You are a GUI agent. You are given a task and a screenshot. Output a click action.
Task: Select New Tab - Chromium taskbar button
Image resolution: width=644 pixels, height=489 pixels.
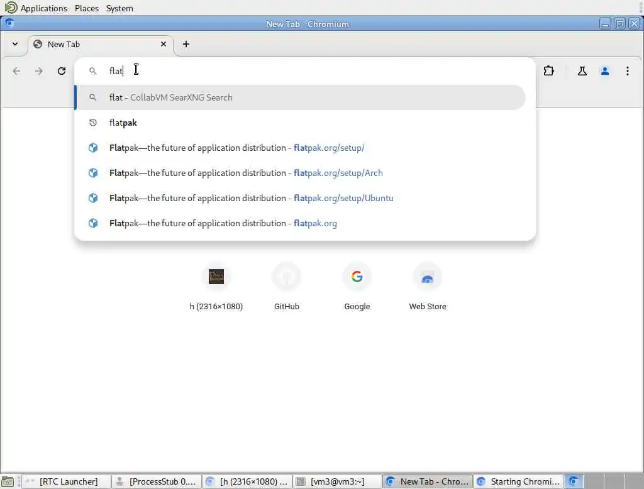(428, 481)
